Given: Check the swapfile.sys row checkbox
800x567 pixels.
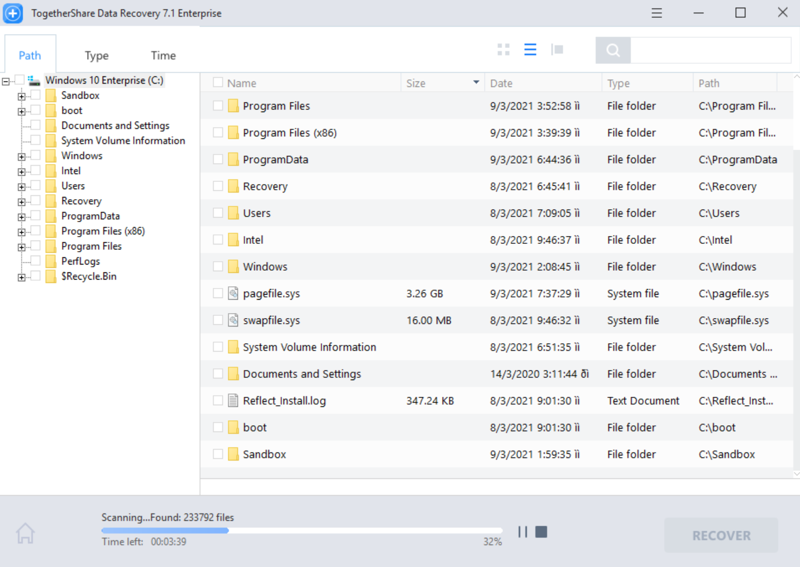Looking at the screenshot, I should pyautogui.click(x=218, y=320).
